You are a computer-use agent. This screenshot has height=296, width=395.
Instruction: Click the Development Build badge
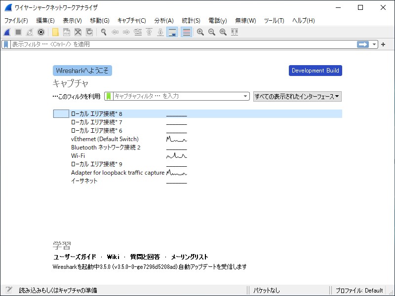point(316,70)
